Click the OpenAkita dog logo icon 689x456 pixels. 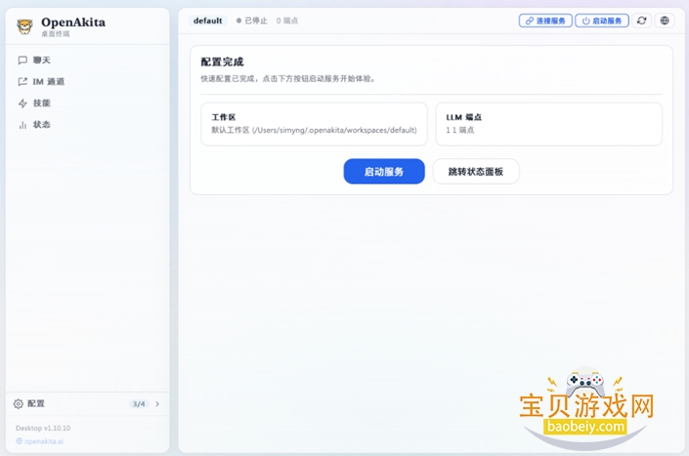coord(24,25)
